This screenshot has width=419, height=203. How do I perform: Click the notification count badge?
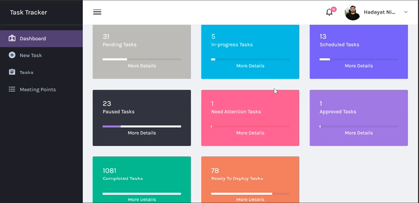click(x=333, y=10)
